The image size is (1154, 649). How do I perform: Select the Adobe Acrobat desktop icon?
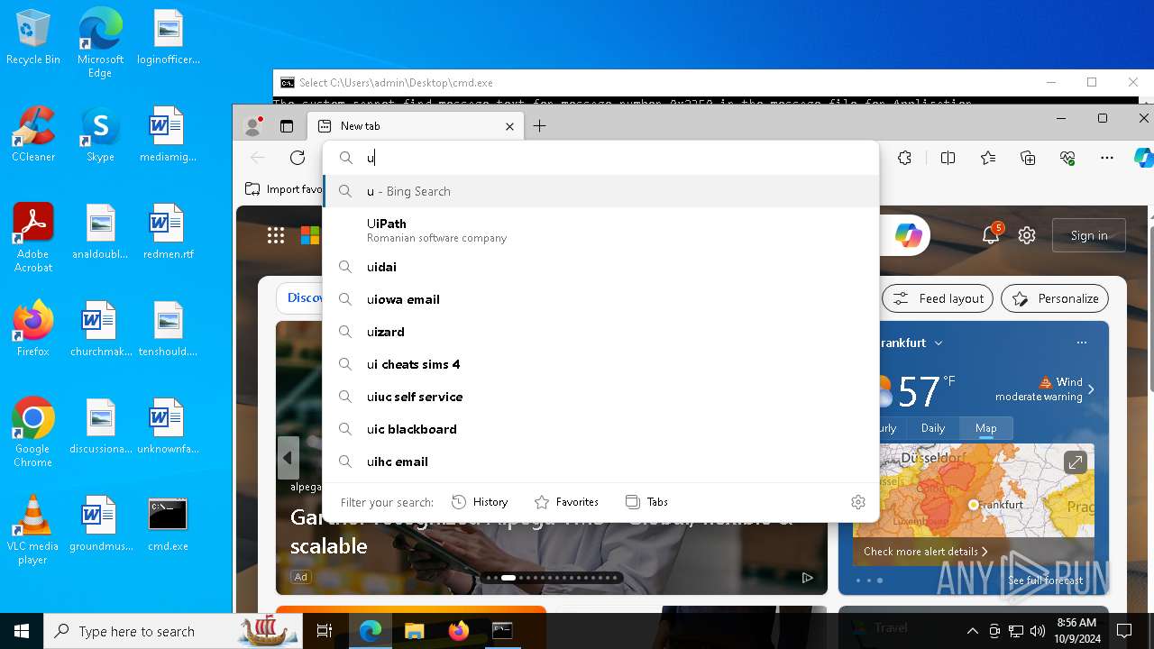coord(33,238)
